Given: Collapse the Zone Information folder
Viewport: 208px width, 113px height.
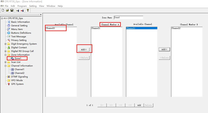Looking at the screenshot, I should (x=5, y=55).
